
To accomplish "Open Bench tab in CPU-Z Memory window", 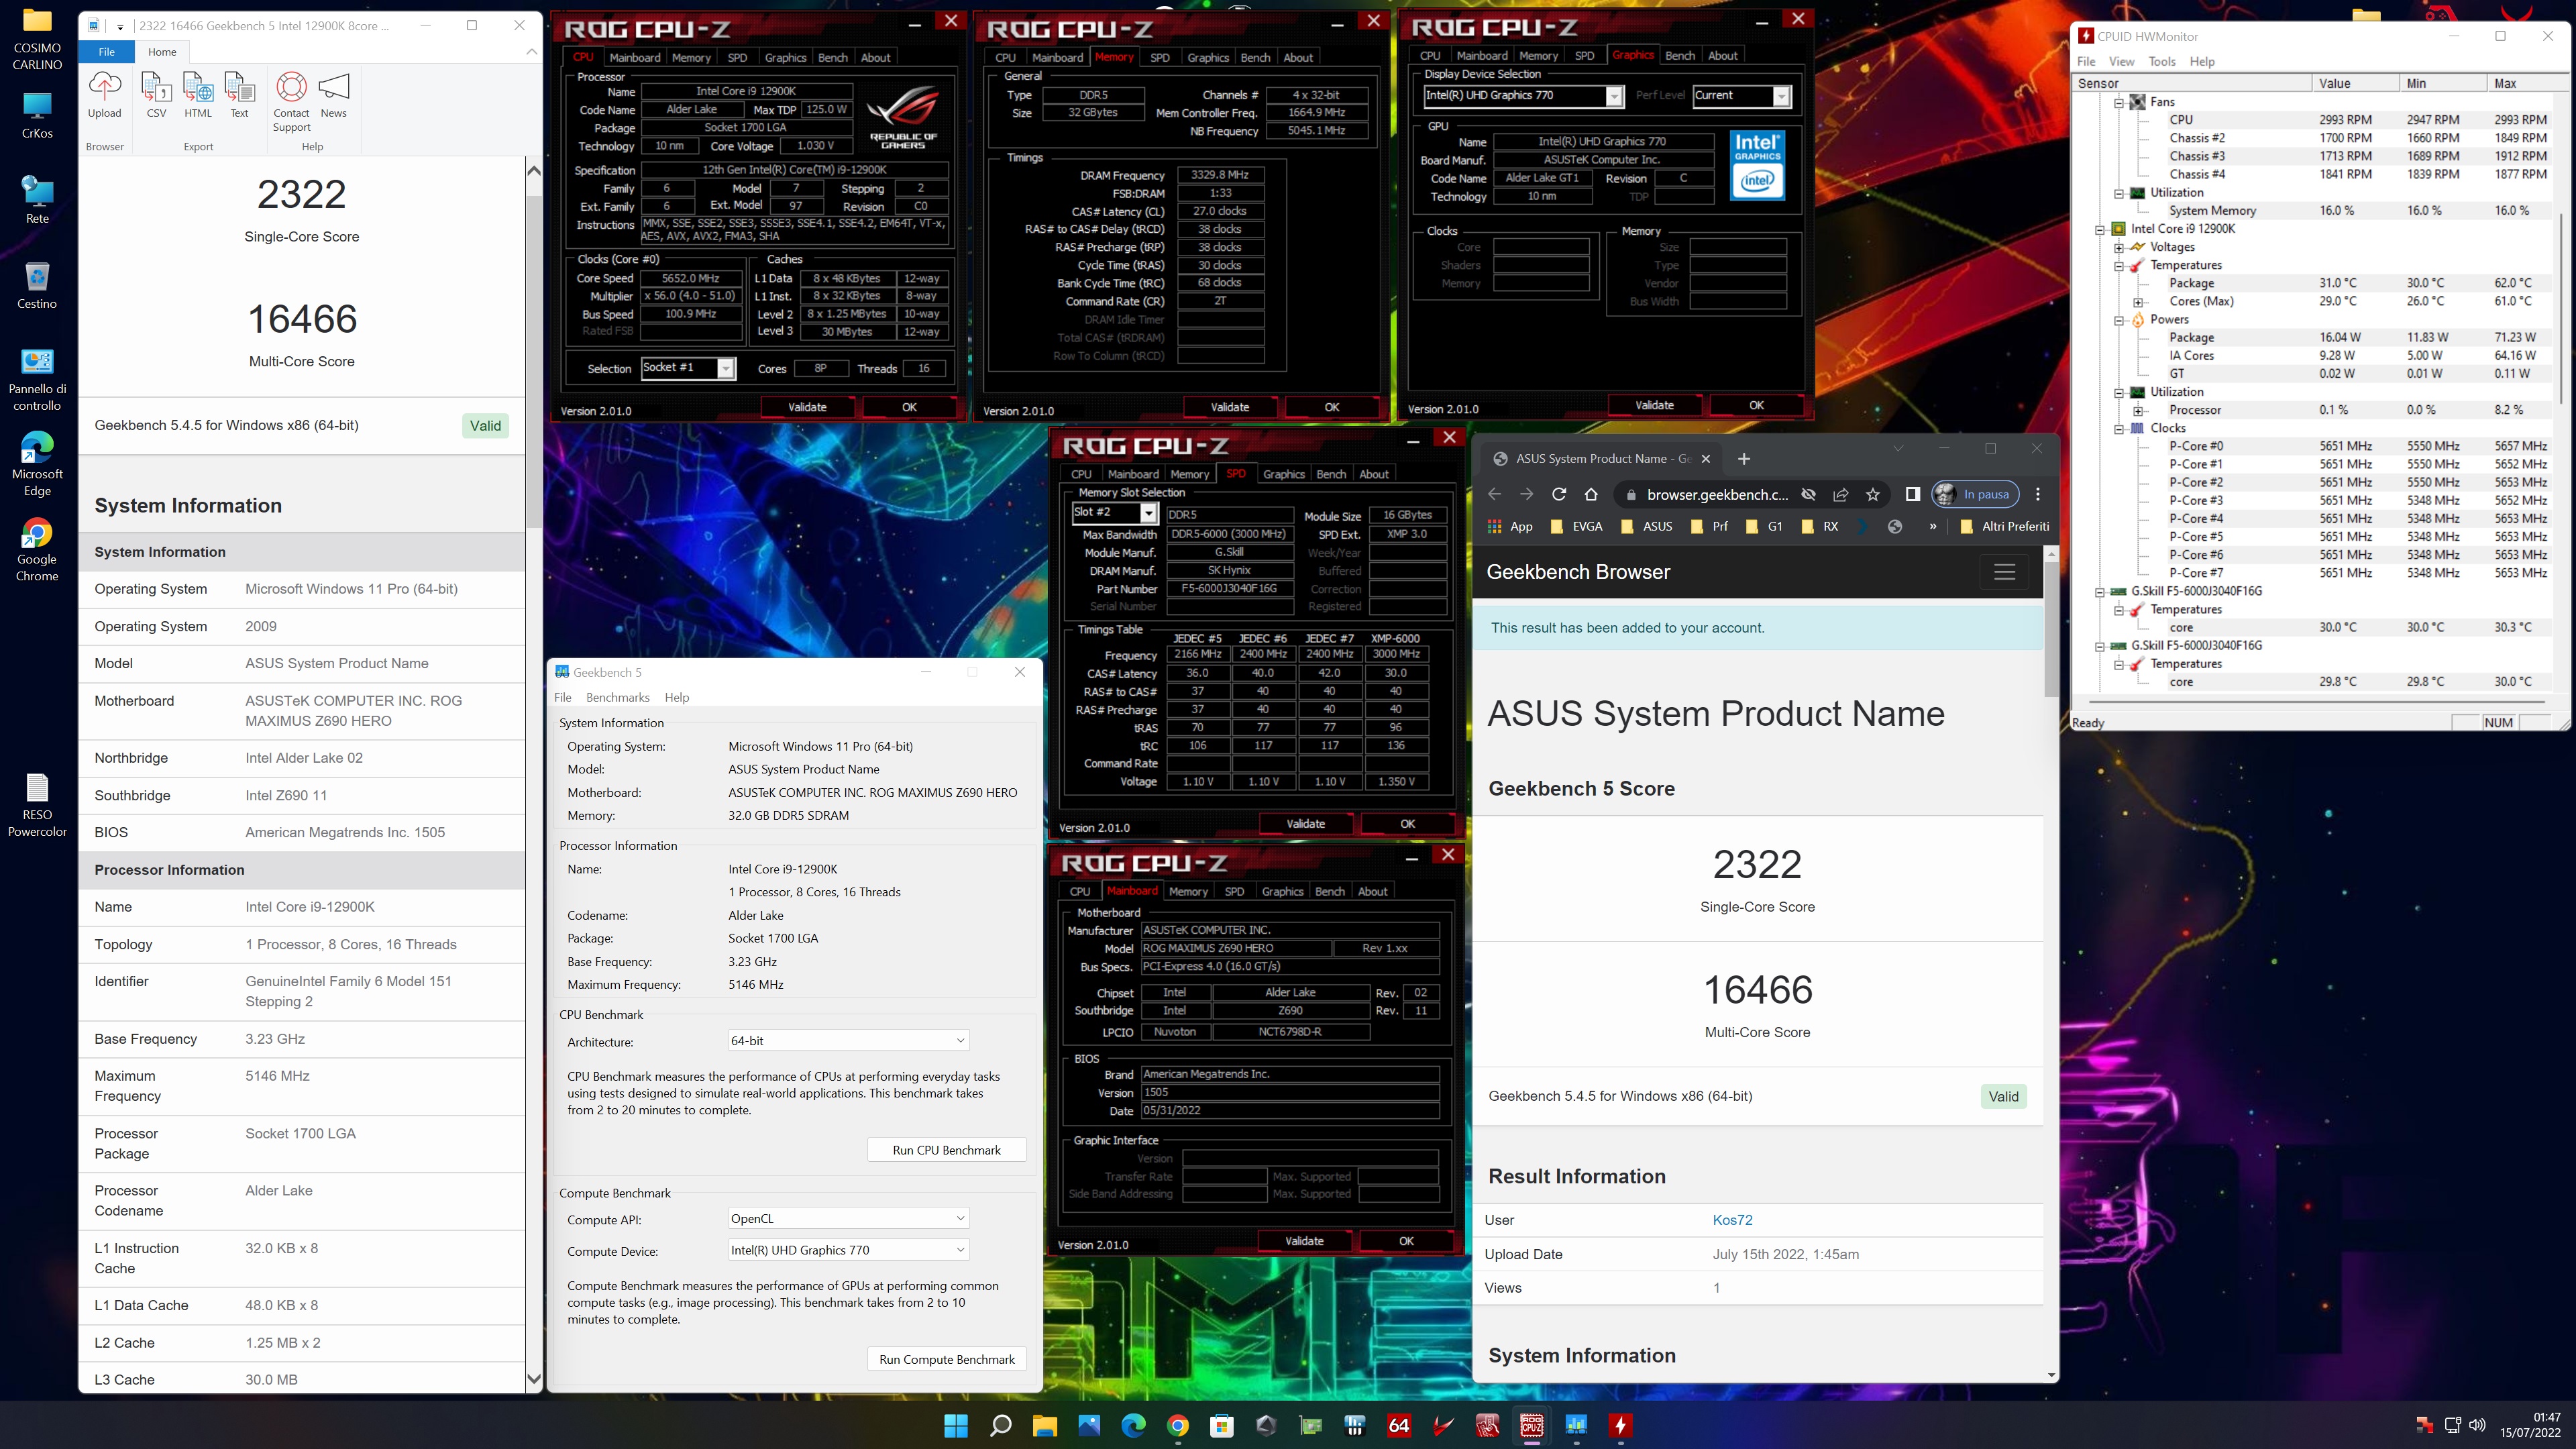I will pyautogui.click(x=1255, y=57).
